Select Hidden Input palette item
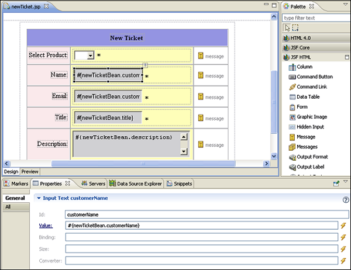Image resolution: width=351 pixels, height=270 pixels. 310,126
